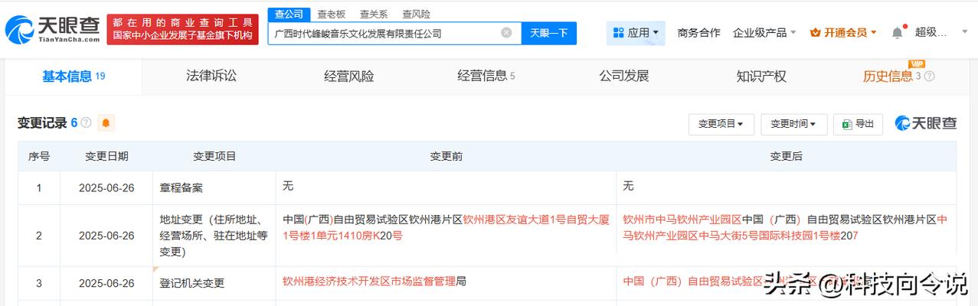The height and width of the screenshot is (306, 978).
Task: Open the 应用 apps dropdown
Action: click(x=636, y=33)
